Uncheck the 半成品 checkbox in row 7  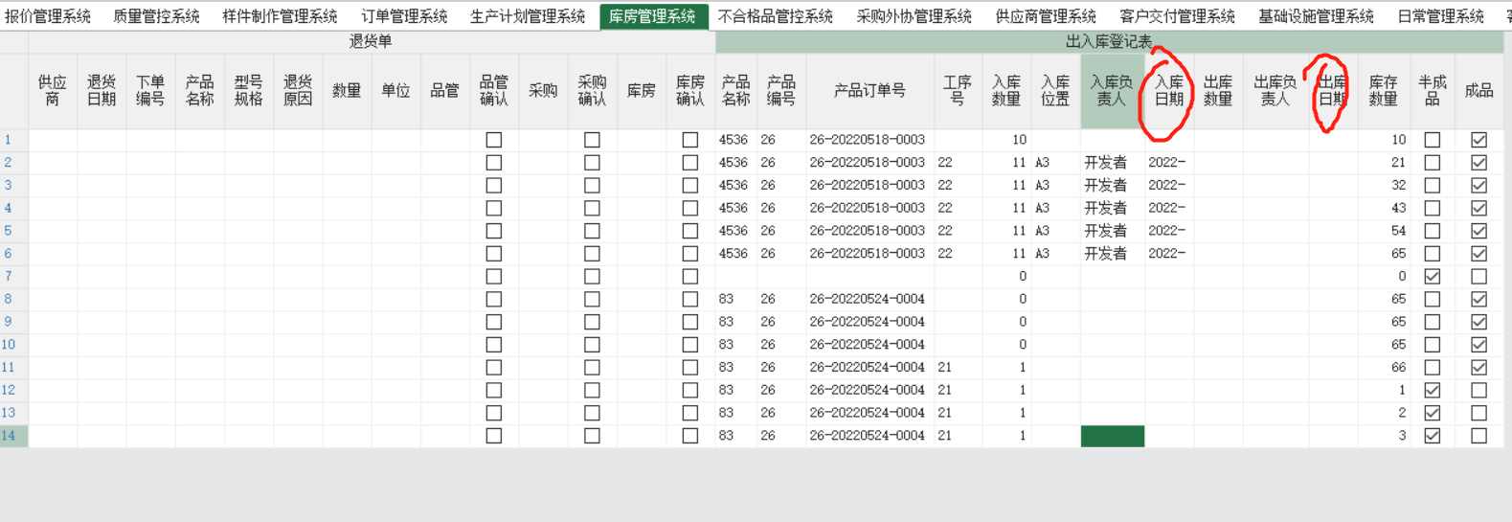(1432, 277)
